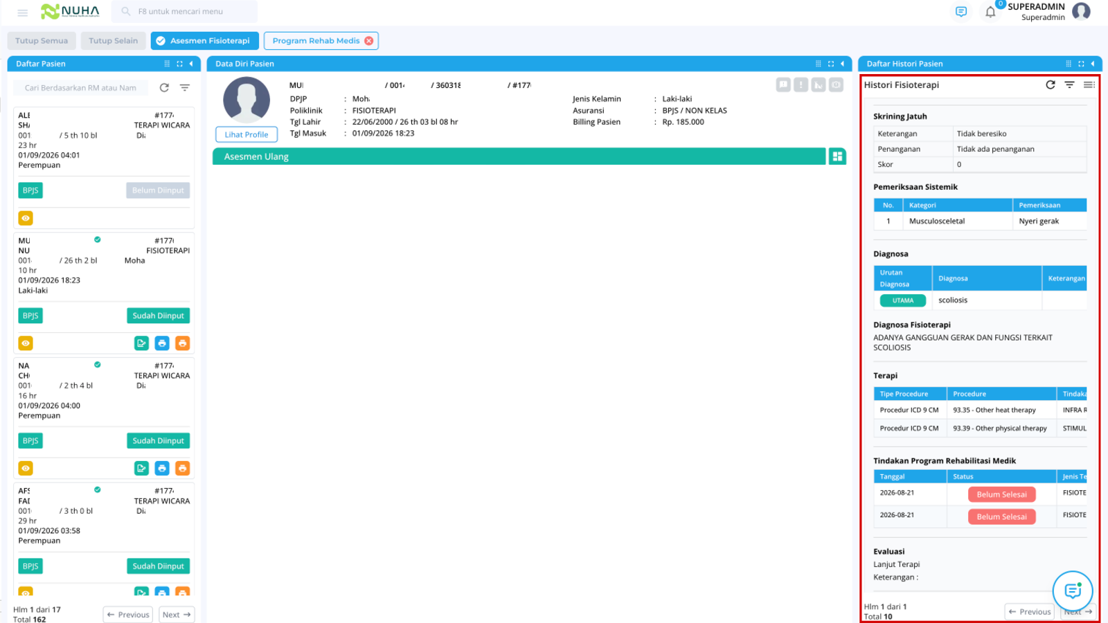Screen dimensions: 1108x623
Task: Click the orange print icon on the 04:00 card
Action: point(182,469)
